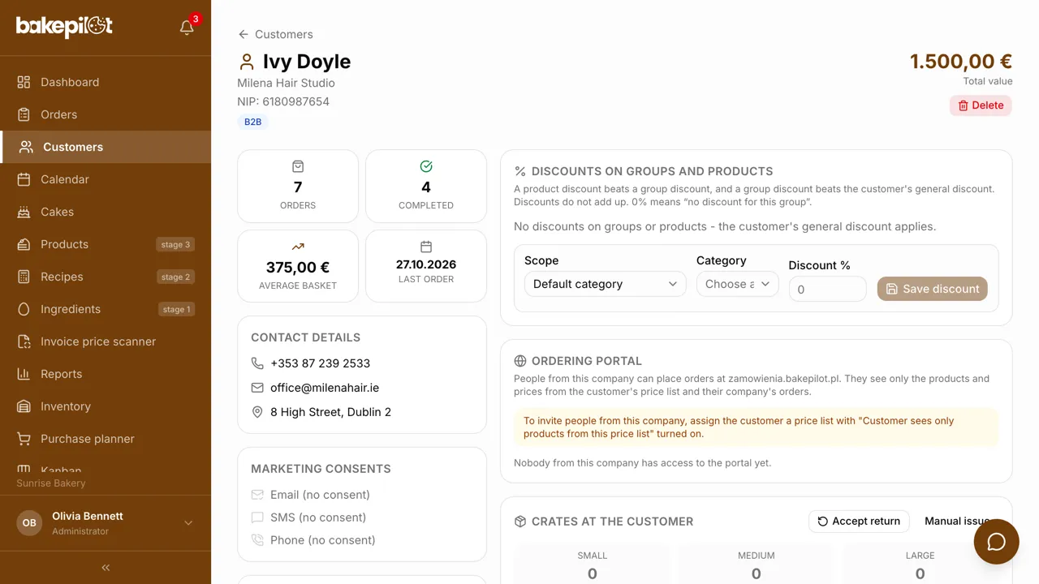Open the Category dropdown
Image resolution: width=1039 pixels, height=584 pixels.
737,284
